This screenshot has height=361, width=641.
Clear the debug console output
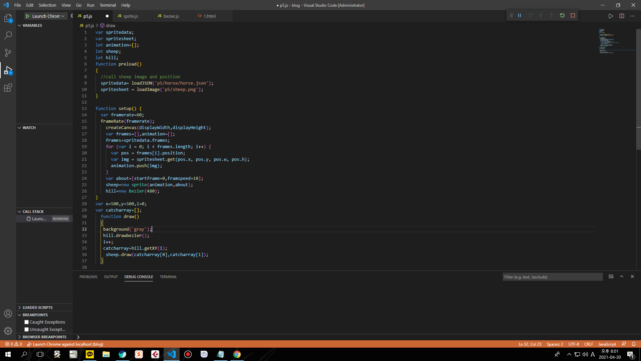[611, 277]
